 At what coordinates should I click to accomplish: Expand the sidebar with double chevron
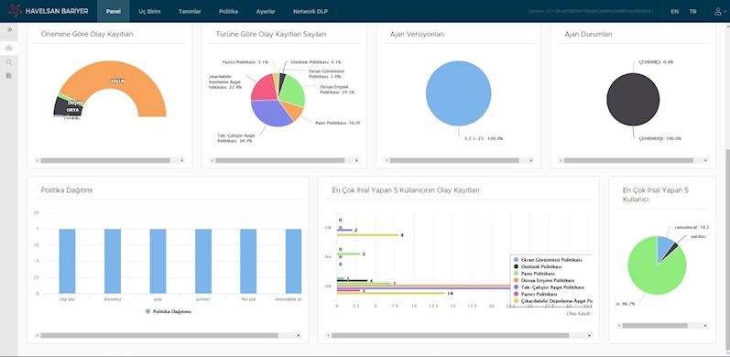click(x=9, y=29)
